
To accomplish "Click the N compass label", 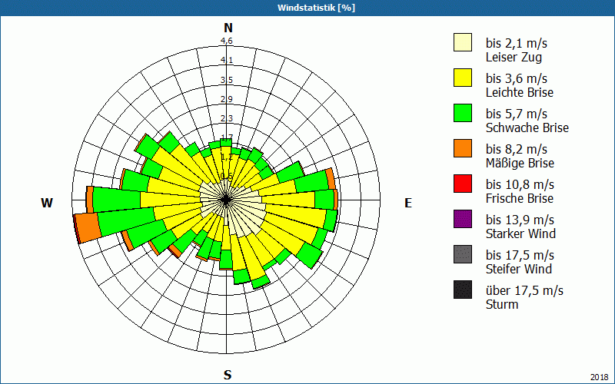I will tap(228, 28).
